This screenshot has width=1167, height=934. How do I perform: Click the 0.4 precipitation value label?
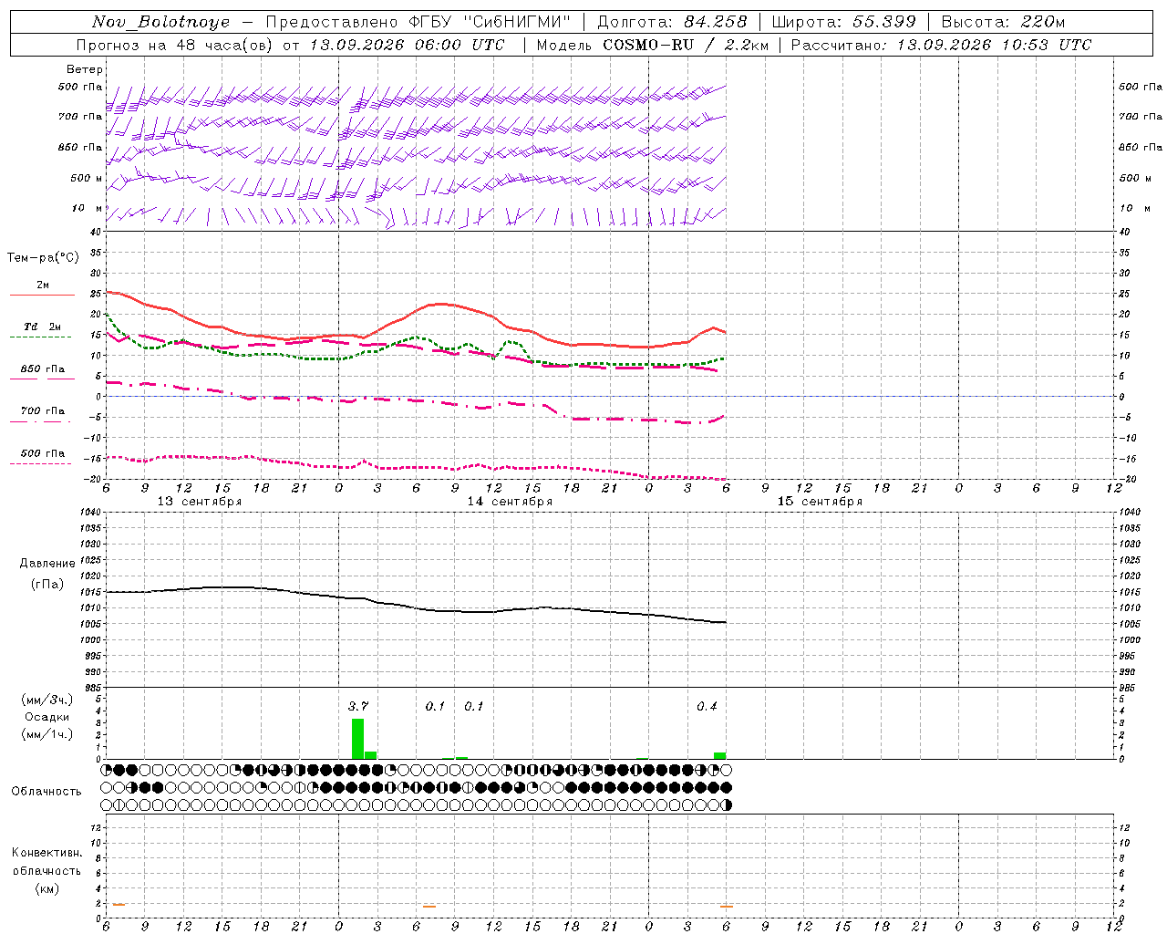point(707,706)
